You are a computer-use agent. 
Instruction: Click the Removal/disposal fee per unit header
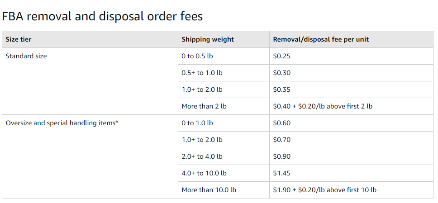(x=351, y=39)
